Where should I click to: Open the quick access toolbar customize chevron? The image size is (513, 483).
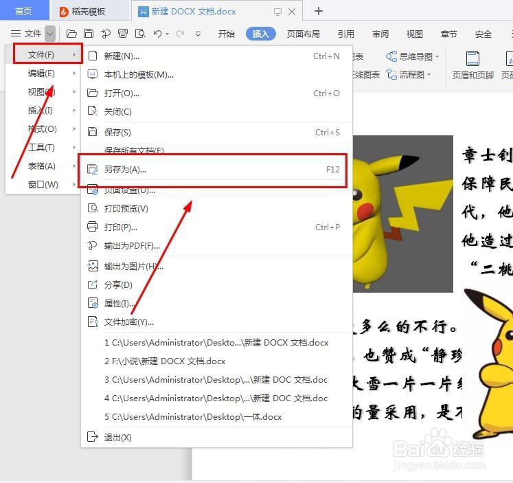[x=198, y=34]
